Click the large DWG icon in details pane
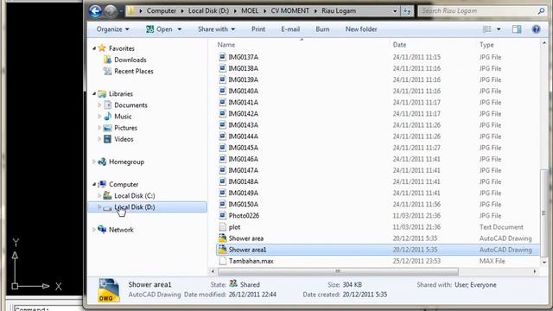 click(109, 290)
